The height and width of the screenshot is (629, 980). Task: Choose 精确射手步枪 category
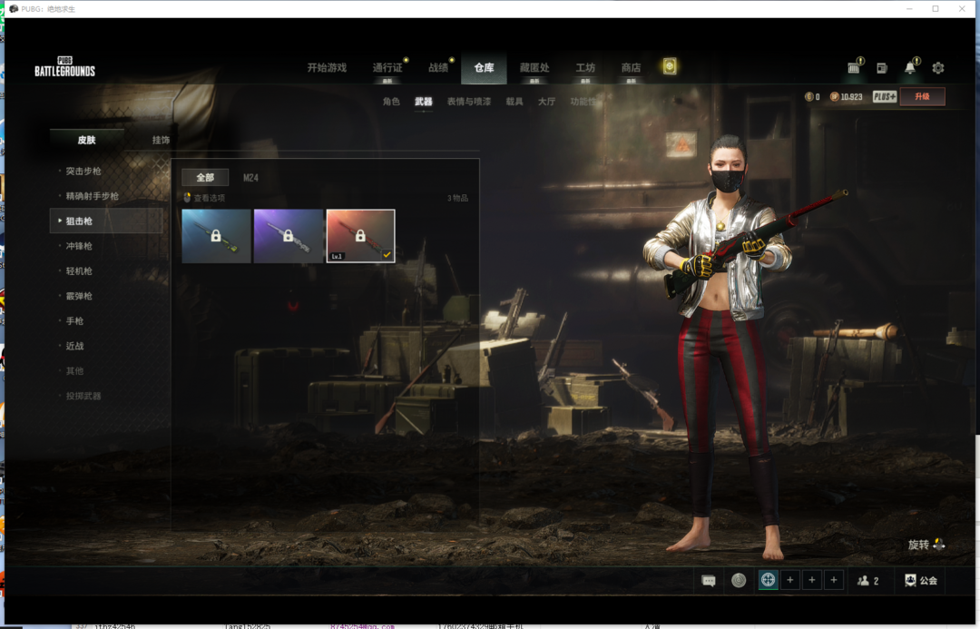click(x=92, y=196)
